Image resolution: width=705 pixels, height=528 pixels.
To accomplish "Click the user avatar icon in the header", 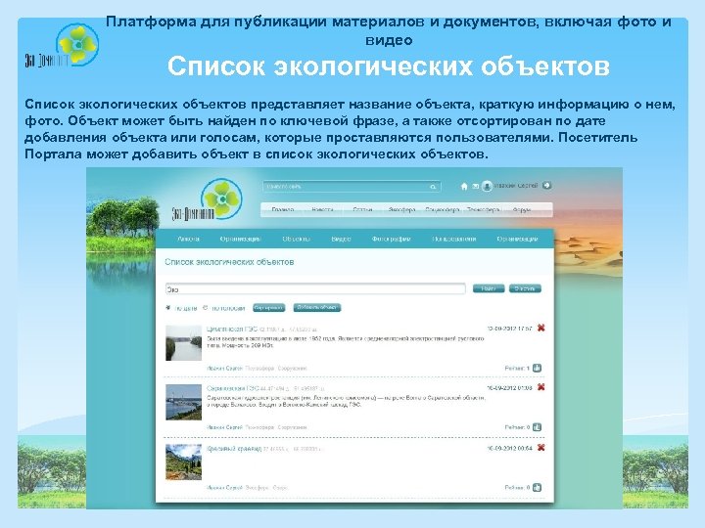I will click(487, 187).
